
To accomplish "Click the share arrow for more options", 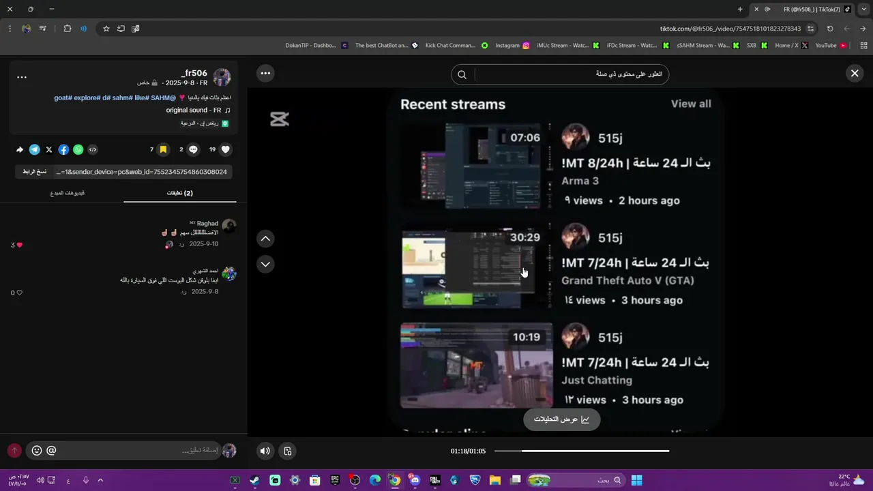I will click(x=20, y=149).
